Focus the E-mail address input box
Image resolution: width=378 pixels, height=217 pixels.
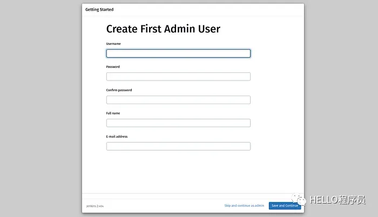click(178, 146)
